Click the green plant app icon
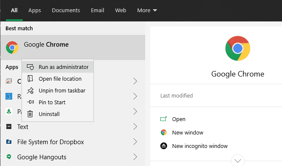 (9, 111)
